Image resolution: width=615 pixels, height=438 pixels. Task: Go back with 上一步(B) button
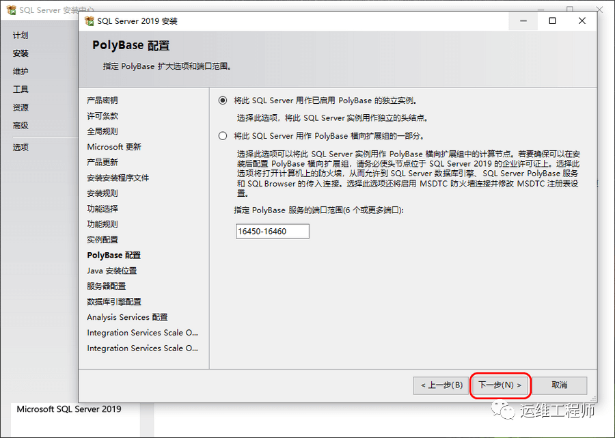(441, 385)
